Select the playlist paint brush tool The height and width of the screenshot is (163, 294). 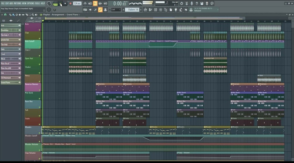(x=13, y=15)
